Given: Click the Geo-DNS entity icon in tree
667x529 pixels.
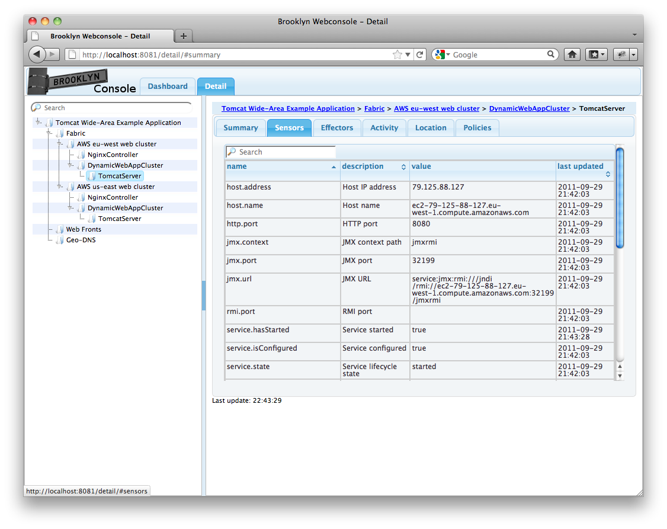Looking at the screenshot, I should pyautogui.click(x=60, y=240).
